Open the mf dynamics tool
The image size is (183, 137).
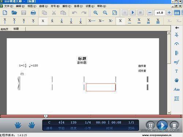pyautogui.click(x=176, y=62)
